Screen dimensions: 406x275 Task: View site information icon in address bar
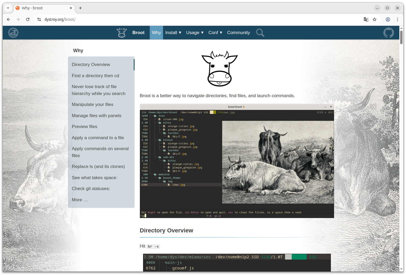(x=39, y=19)
